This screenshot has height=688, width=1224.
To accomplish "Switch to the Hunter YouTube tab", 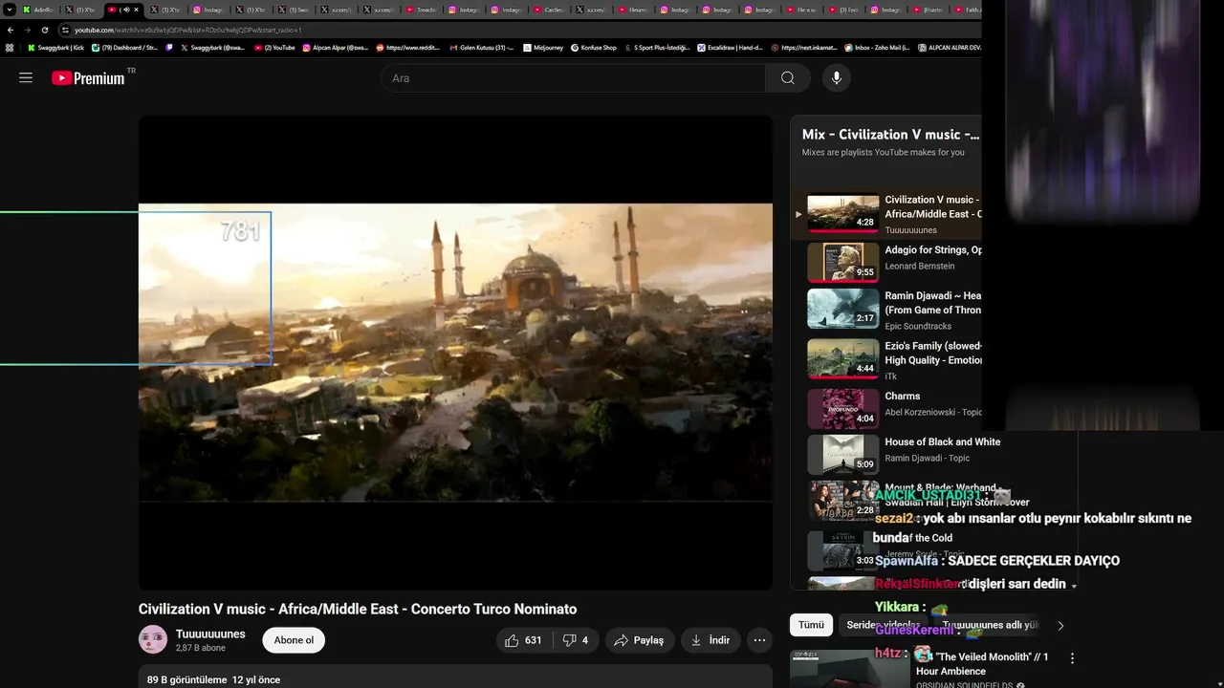I will pyautogui.click(x=929, y=10).
